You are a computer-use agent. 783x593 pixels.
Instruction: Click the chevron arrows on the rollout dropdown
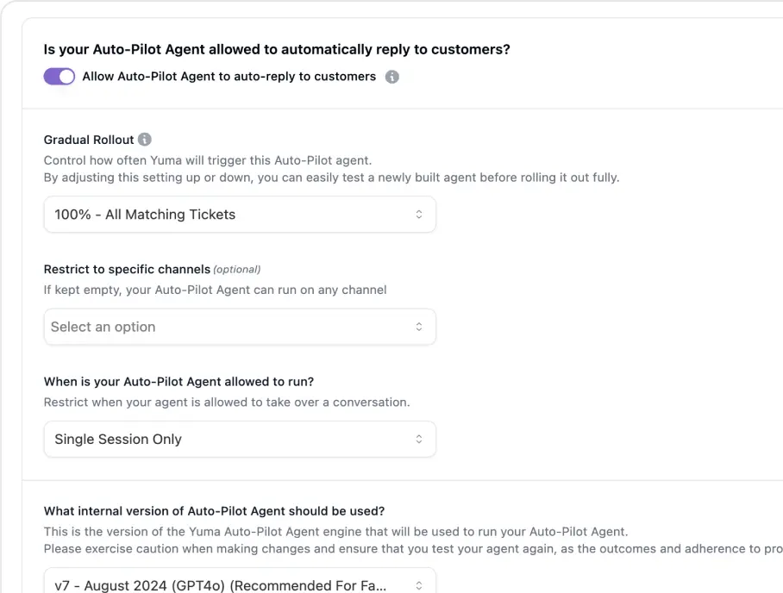[419, 215]
